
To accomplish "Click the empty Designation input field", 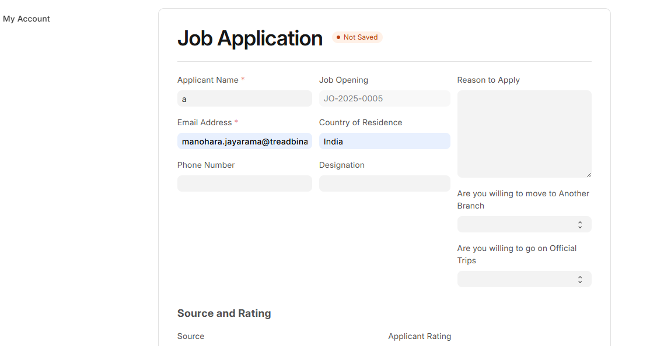I will [385, 183].
